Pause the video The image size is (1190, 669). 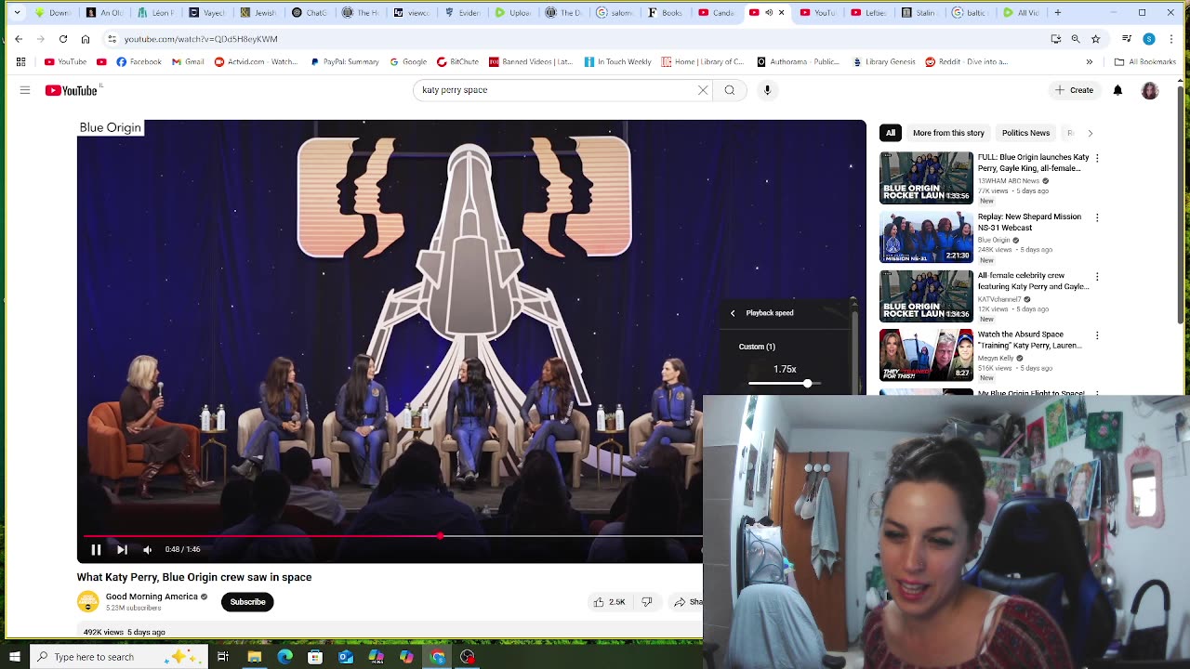pos(96,549)
